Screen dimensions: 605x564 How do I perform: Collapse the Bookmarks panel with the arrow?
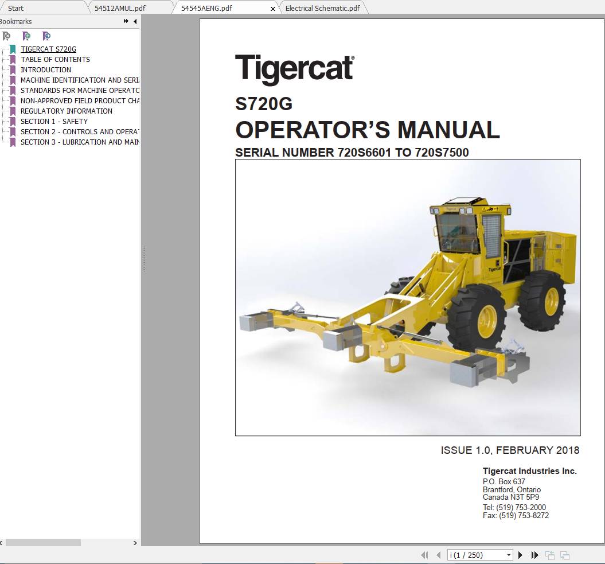tap(134, 21)
